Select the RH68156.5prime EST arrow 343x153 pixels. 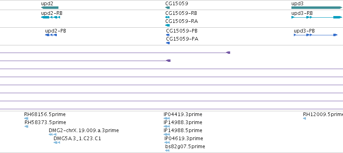click(x=26, y=118)
